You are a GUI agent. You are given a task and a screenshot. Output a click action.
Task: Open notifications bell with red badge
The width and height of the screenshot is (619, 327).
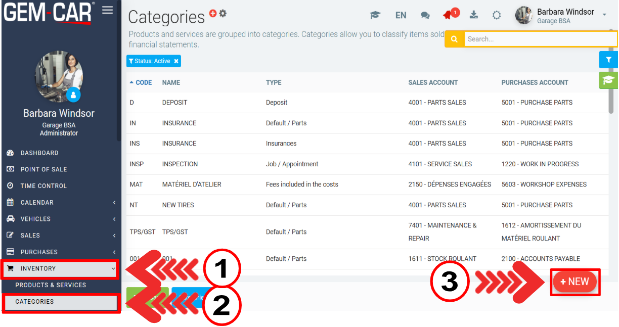click(x=448, y=15)
